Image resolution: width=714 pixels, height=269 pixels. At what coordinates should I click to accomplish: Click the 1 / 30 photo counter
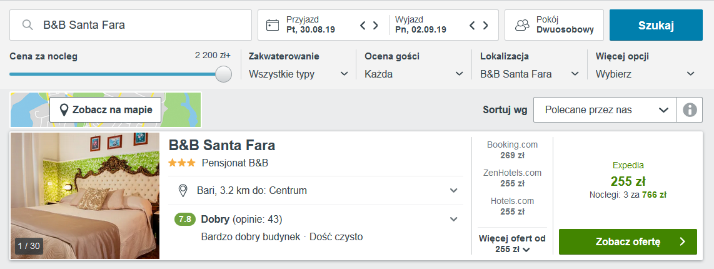(29, 246)
